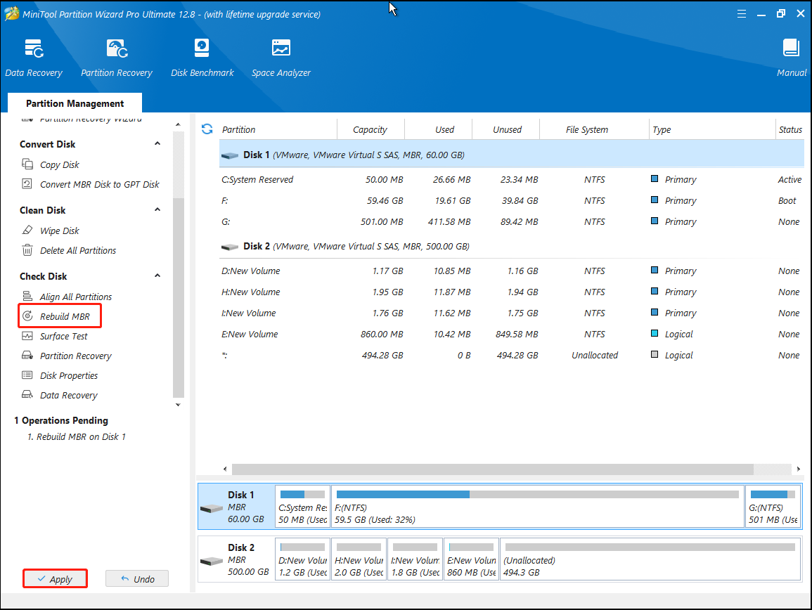Undo the pending operation
Image resolution: width=812 pixels, height=610 pixels.
pyautogui.click(x=136, y=578)
